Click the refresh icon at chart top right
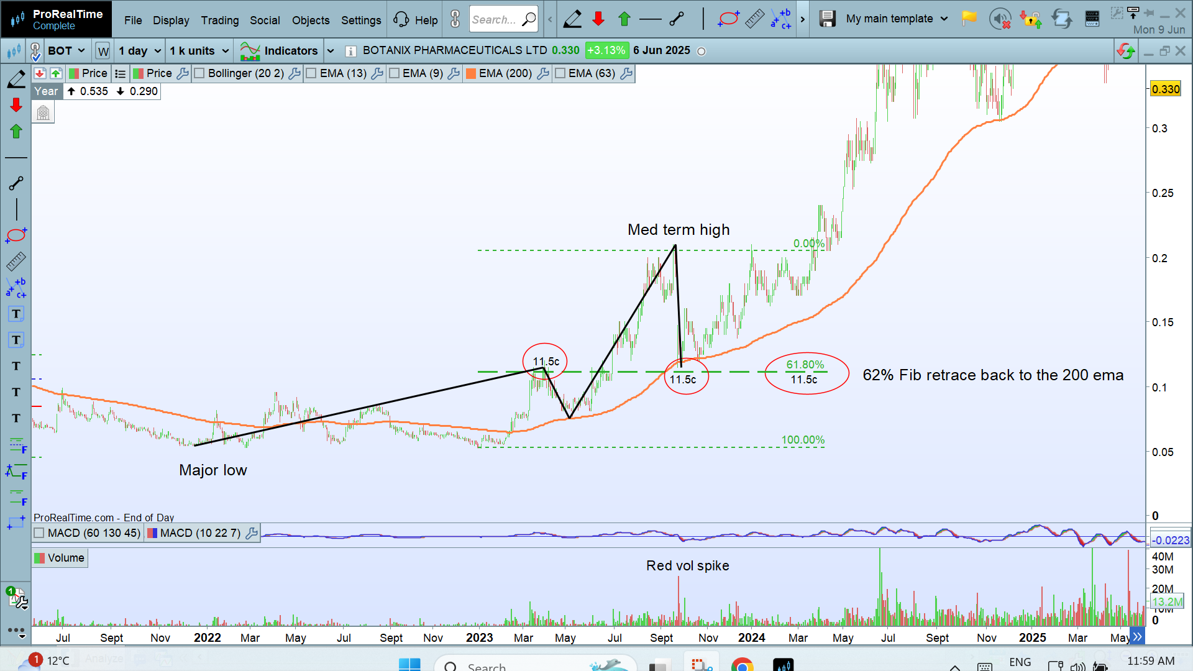This screenshot has height=671, width=1193. [x=1126, y=51]
